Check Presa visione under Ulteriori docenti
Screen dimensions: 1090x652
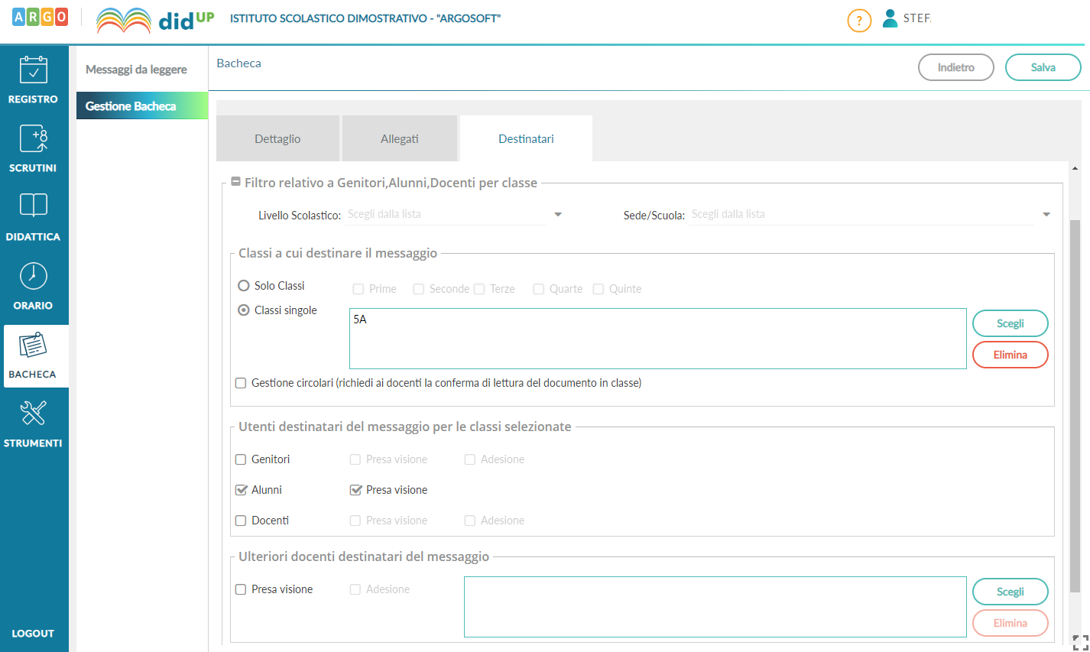click(241, 589)
